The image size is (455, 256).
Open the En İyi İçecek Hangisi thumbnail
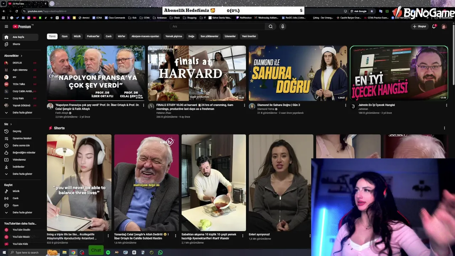tap(399, 73)
